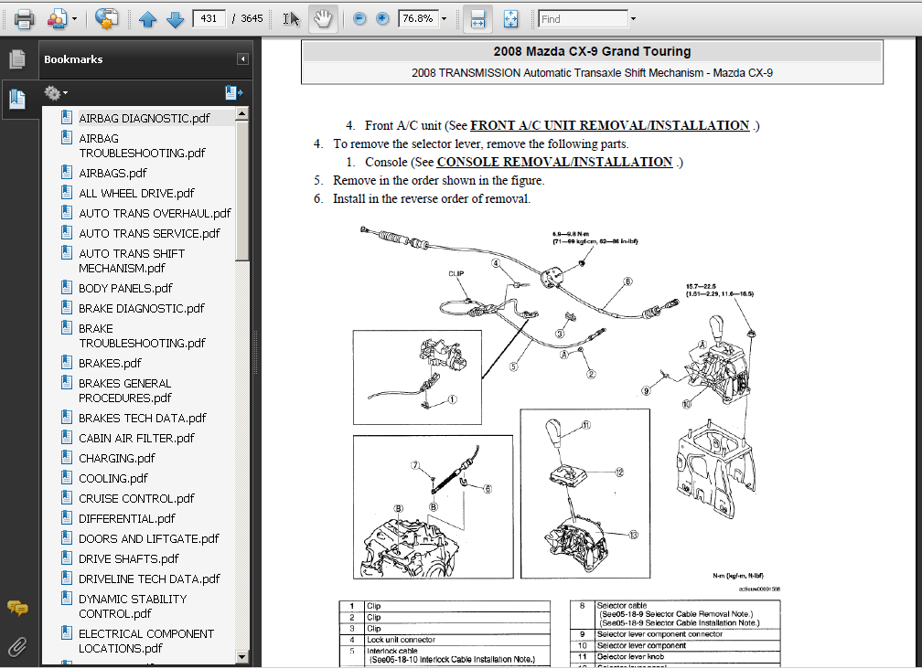922x669 pixels.
Task: Open the Collaborate tool icon
Action: (x=57, y=19)
